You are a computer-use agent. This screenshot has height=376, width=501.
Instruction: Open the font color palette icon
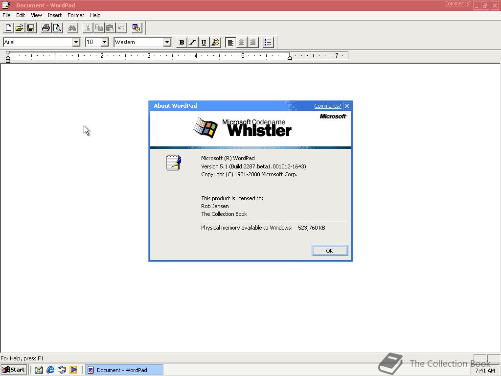[x=216, y=42]
